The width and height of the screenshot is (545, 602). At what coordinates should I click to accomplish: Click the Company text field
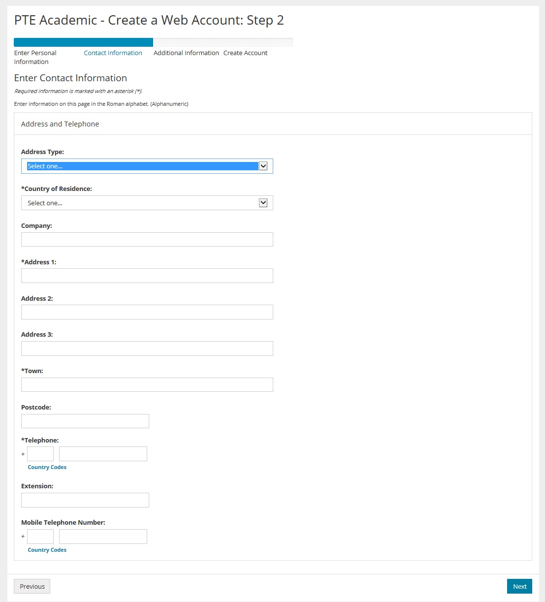pyautogui.click(x=147, y=240)
